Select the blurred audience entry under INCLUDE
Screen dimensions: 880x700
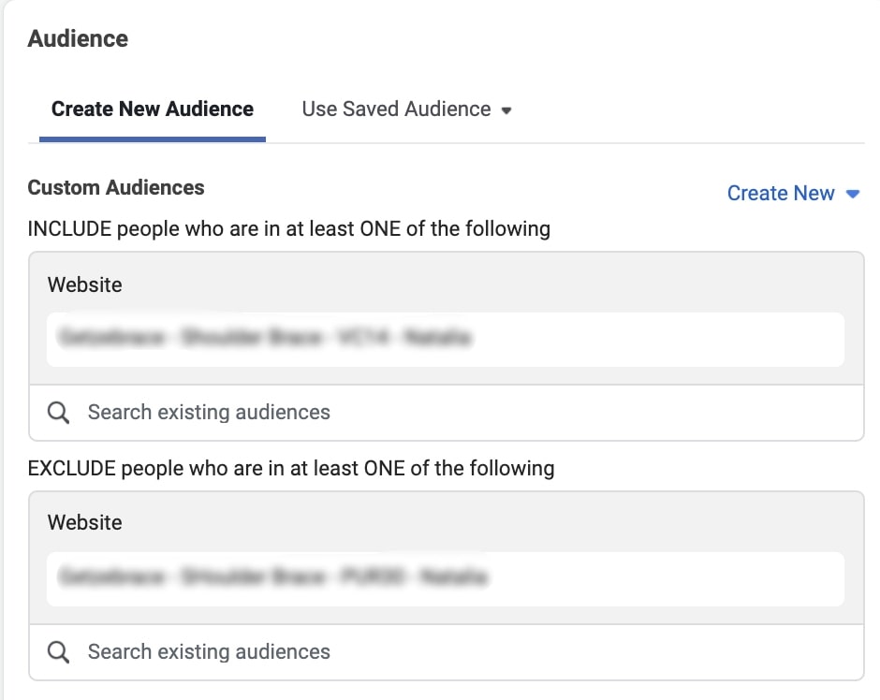[x=265, y=339]
